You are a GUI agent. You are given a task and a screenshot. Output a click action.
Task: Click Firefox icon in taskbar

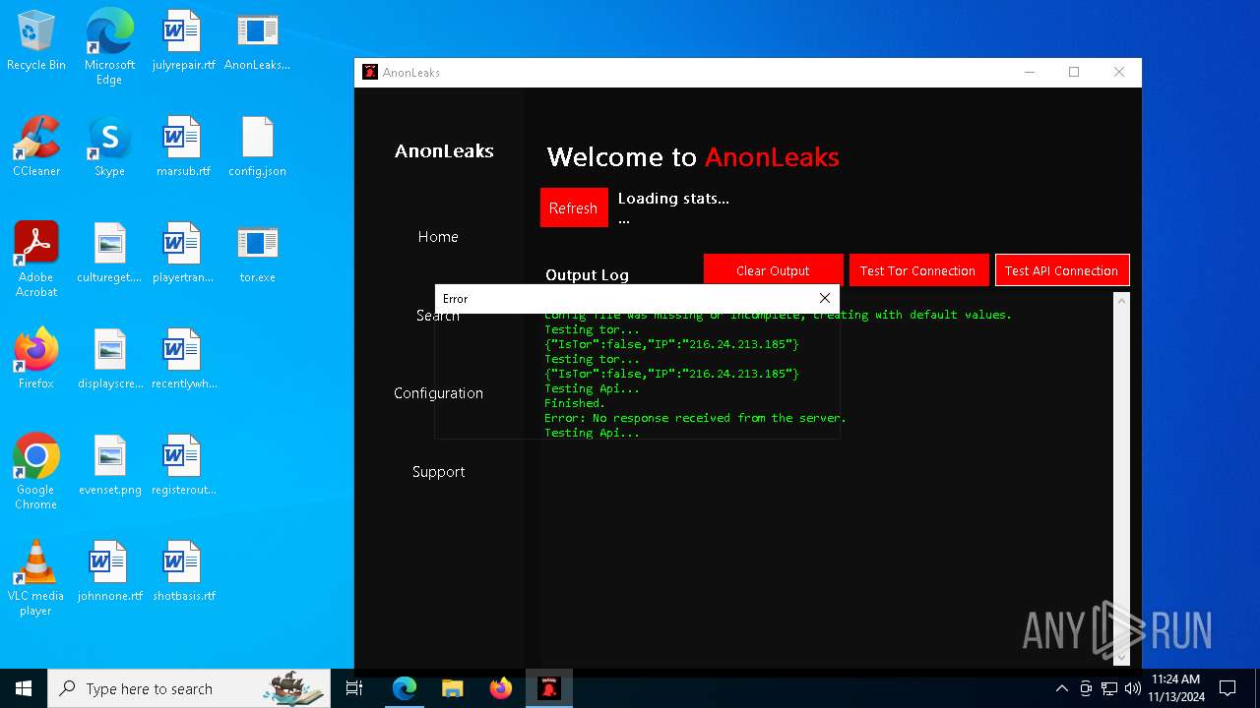tap(500, 688)
